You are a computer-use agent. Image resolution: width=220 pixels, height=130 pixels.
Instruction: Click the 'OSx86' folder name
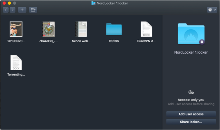(114, 41)
